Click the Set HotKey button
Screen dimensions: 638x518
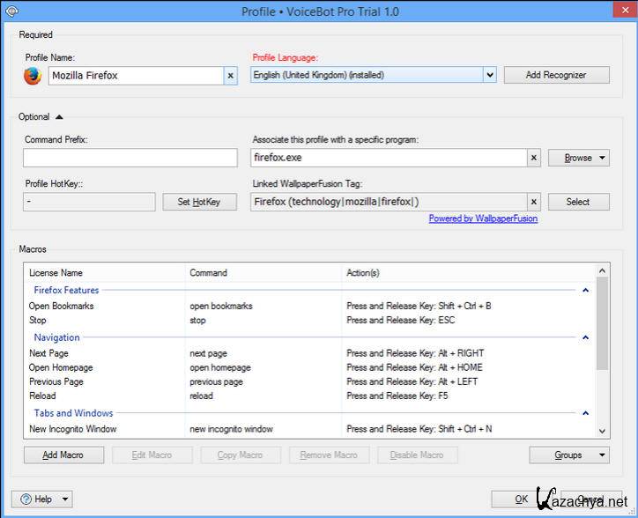[199, 202]
